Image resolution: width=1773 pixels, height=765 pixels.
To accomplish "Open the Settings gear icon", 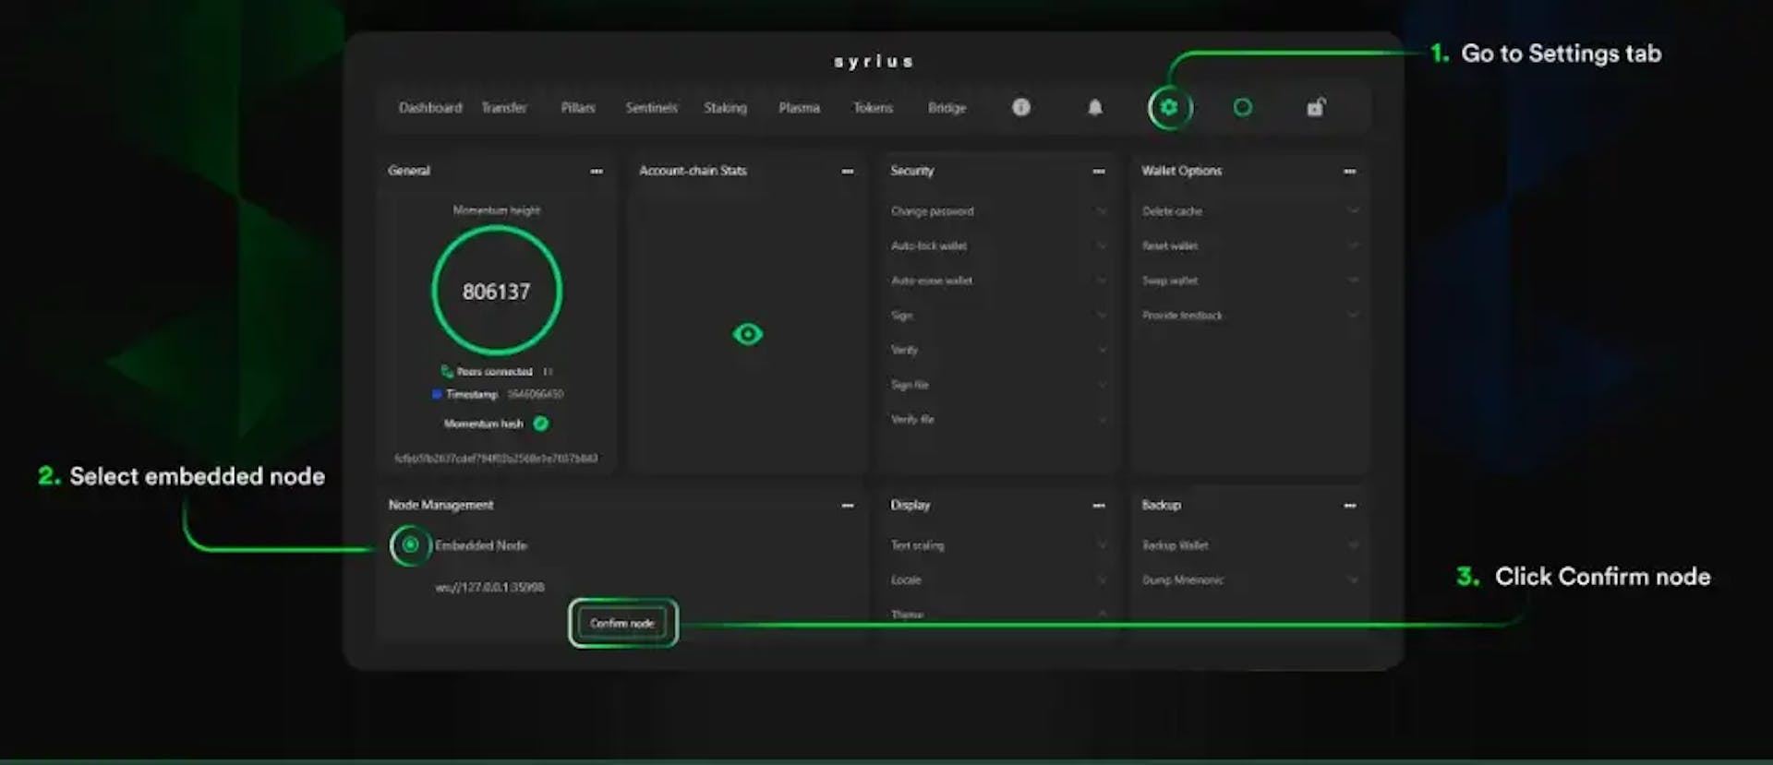I will pyautogui.click(x=1169, y=108).
